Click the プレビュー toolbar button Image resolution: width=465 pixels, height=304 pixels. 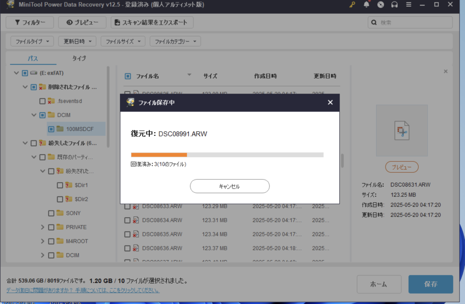pos(82,22)
